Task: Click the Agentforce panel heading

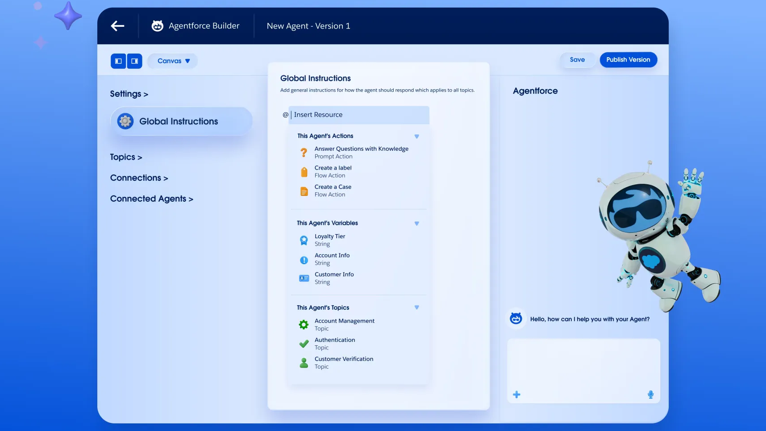Action: pos(535,91)
